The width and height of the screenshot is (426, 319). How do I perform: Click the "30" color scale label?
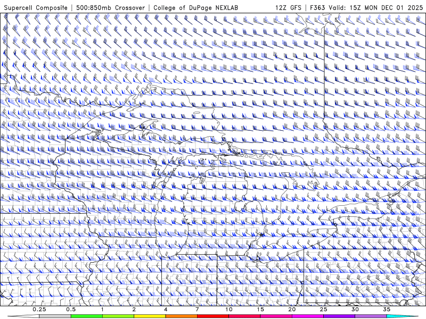click(355, 309)
